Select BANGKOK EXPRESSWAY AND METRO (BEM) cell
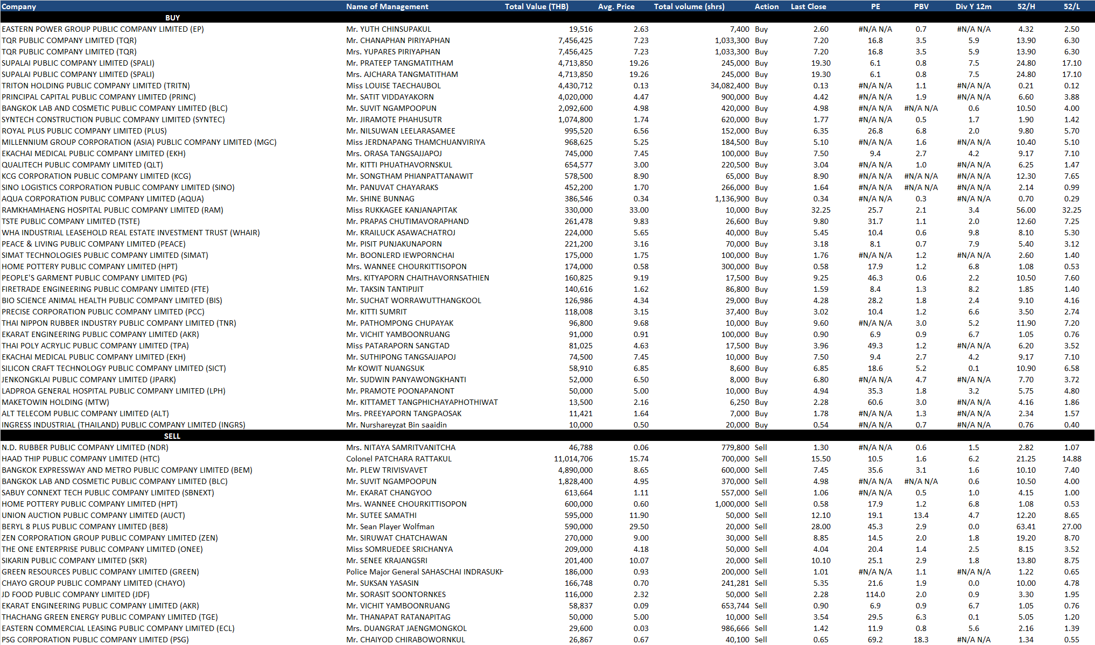1095x645 pixels. 127,470
